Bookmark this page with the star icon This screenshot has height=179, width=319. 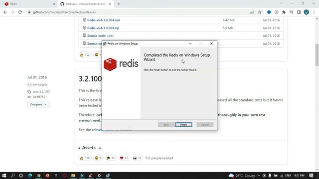[260, 12]
